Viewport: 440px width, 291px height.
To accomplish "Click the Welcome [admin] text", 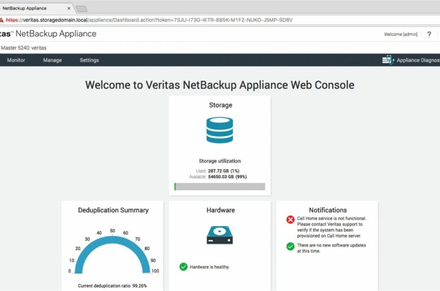I will click(x=401, y=34).
